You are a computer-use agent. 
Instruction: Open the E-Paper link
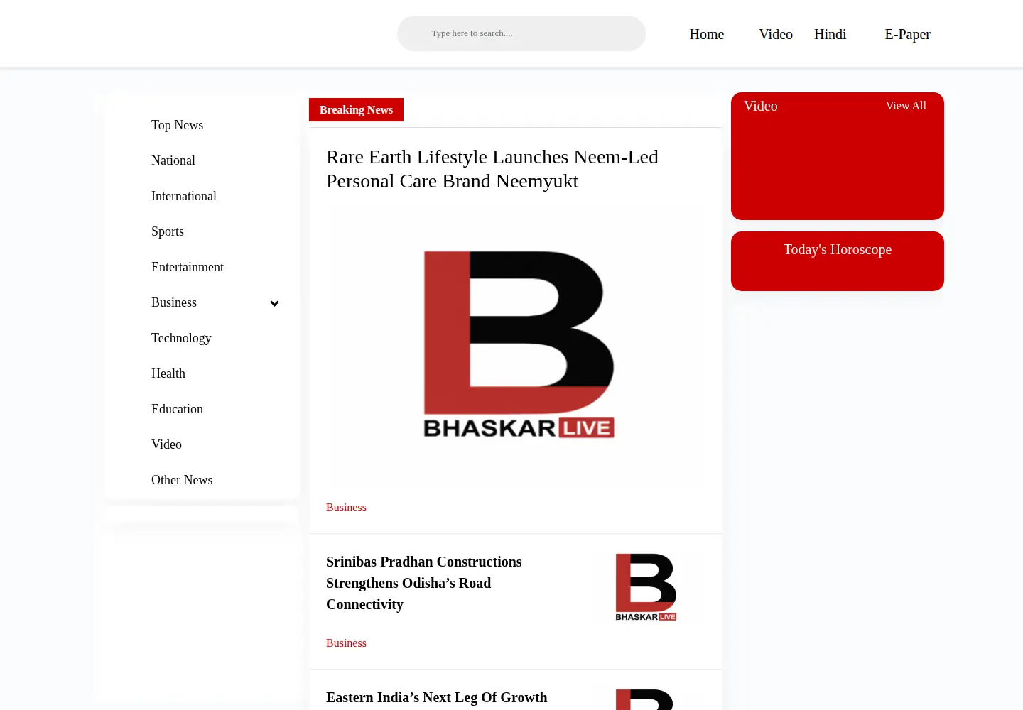pos(907,34)
